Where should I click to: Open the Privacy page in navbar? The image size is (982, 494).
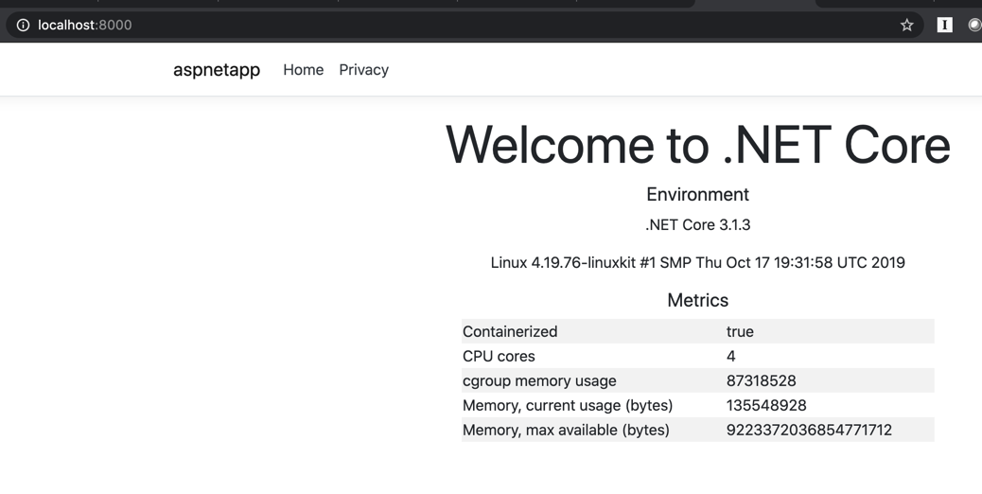[363, 70]
